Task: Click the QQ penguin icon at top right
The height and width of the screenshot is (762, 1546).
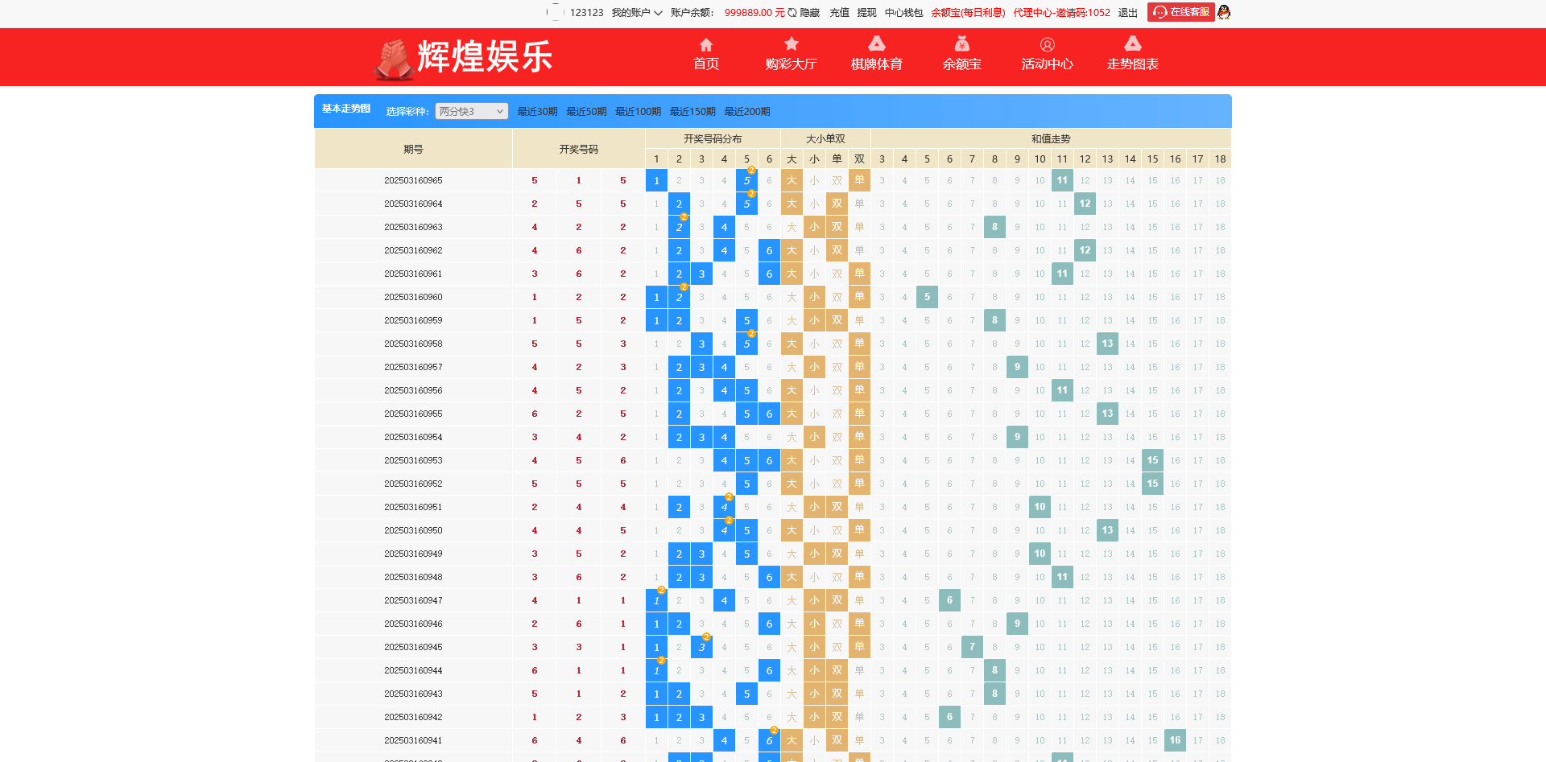Action: pyautogui.click(x=1223, y=12)
